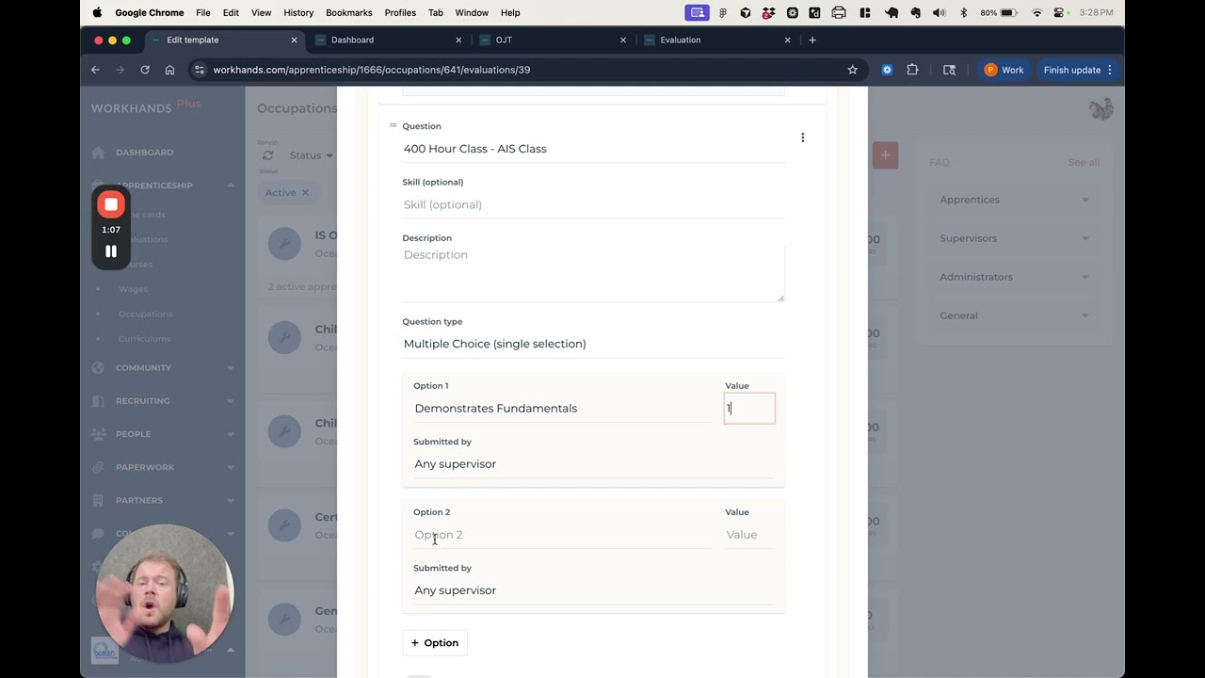The image size is (1205, 678).
Task: Click the Option 2 text field
Action: [562, 535]
